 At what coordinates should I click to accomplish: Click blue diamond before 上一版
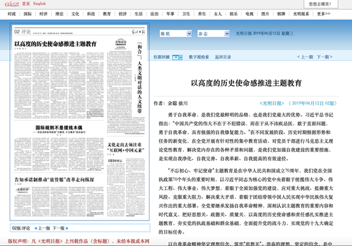coord(36,228)
